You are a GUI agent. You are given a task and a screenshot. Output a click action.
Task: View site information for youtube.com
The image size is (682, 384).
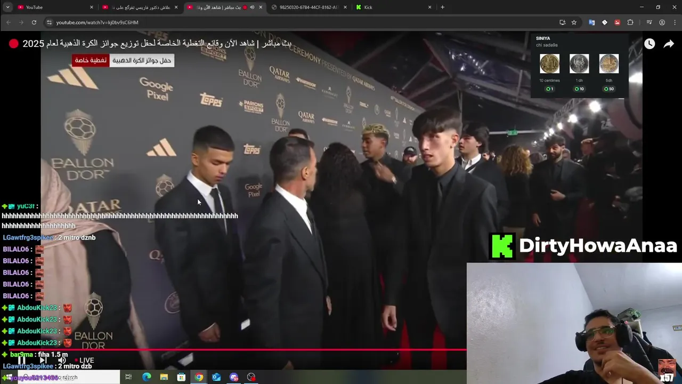[49, 22]
